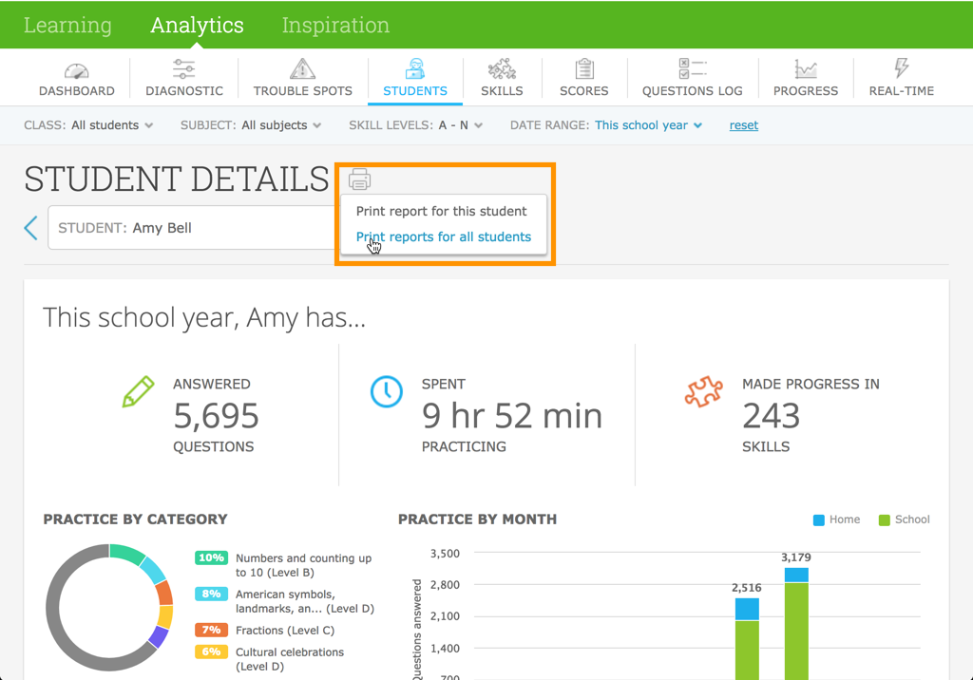Select the Diagnostic report icon
973x680 pixels.
[183, 77]
